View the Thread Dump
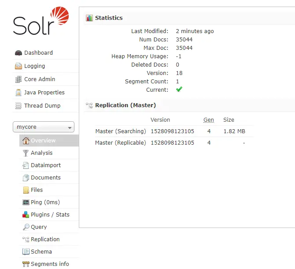Screen dimensions: 295x269 click(x=42, y=106)
